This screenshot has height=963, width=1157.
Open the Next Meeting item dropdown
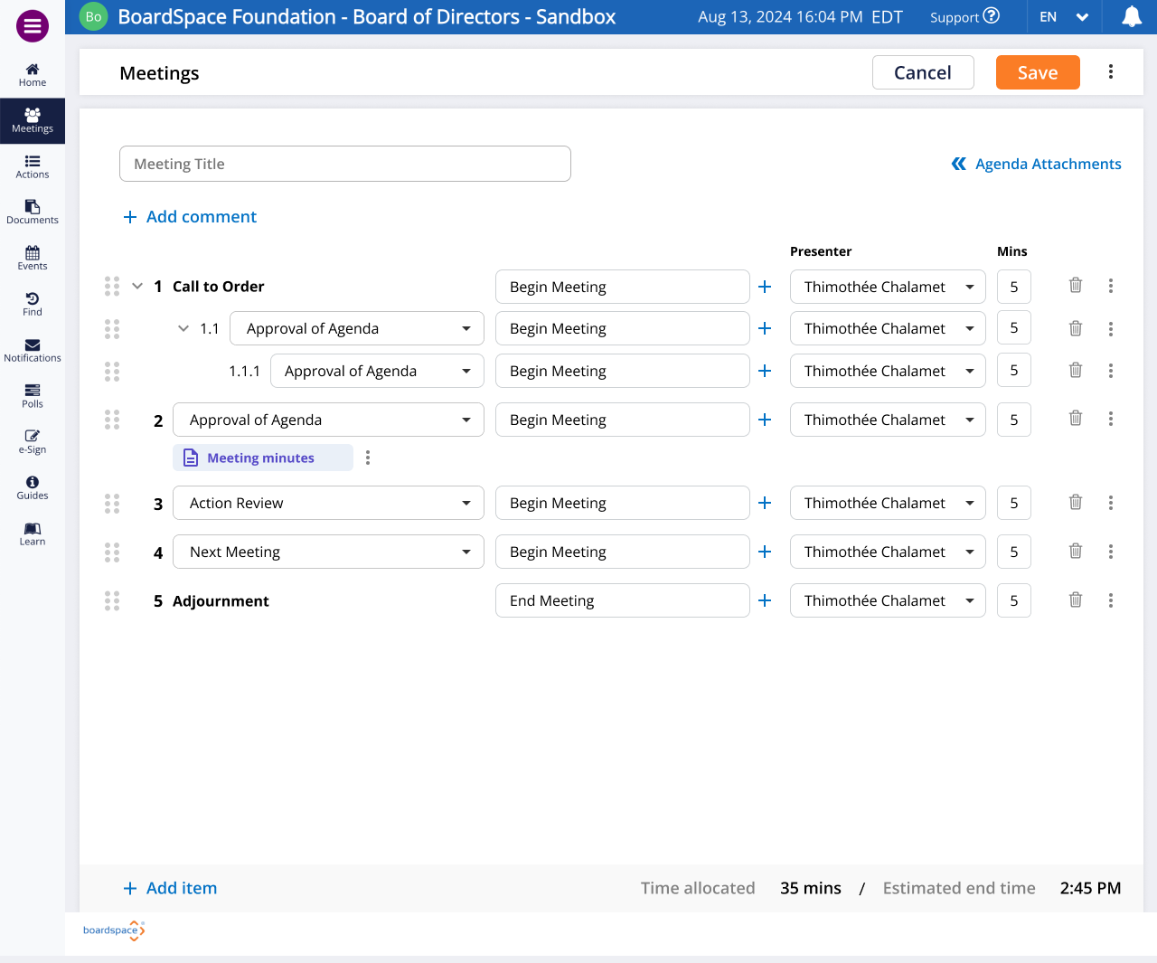pyautogui.click(x=328, y=552)
